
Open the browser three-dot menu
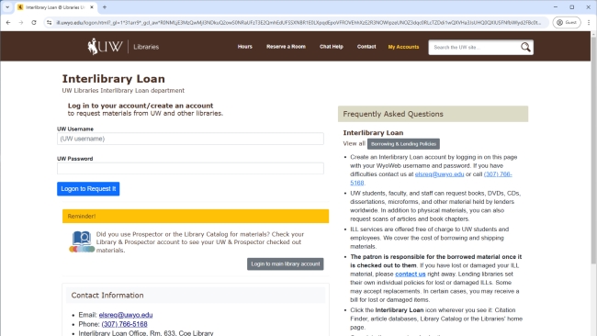pyautogui.click(x=589, y=22)
